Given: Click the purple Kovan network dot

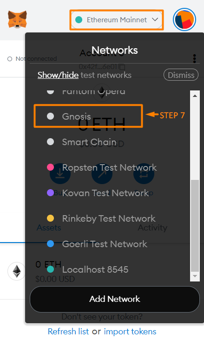Looking at the screenshot, I should coord(51,193).
